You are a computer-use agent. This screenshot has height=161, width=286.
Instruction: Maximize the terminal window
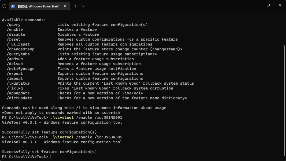268,5
